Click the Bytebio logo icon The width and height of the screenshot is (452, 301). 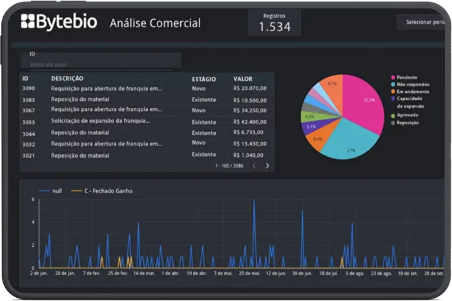coord(28,21)
